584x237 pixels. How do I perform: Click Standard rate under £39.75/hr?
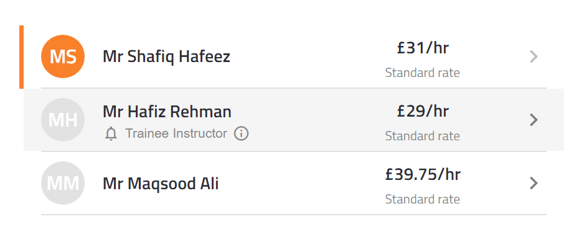coord(422,199)
